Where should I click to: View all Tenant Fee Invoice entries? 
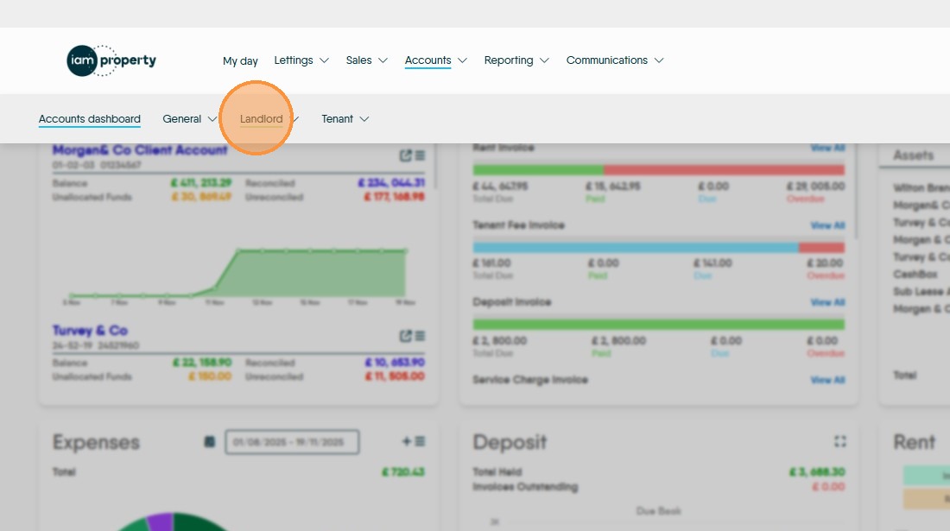(827, 225)
